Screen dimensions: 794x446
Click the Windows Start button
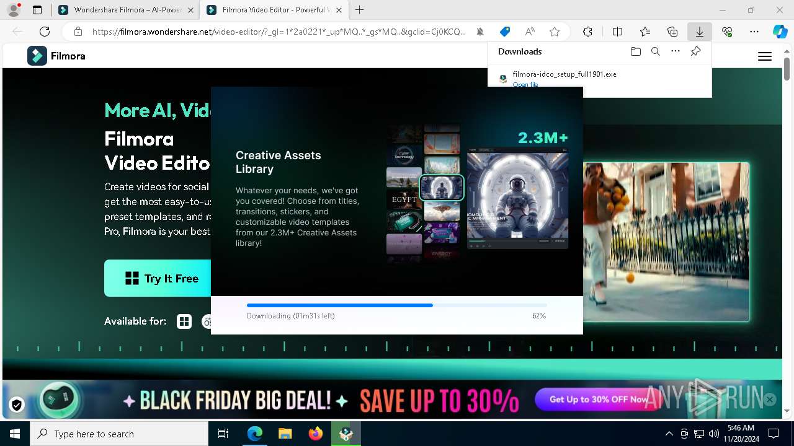(15, 434)
